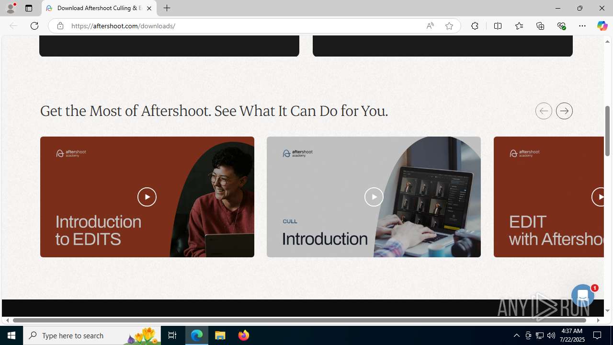Screen dimensions: 613x345
Task: Close the Download Aftershoot tab
Action: tap(149, 8)
